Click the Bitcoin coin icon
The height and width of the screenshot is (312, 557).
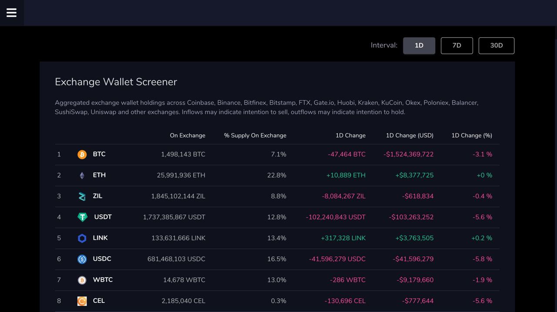82,155
